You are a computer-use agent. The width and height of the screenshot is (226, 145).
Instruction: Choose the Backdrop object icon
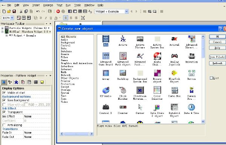pos(123,73)
